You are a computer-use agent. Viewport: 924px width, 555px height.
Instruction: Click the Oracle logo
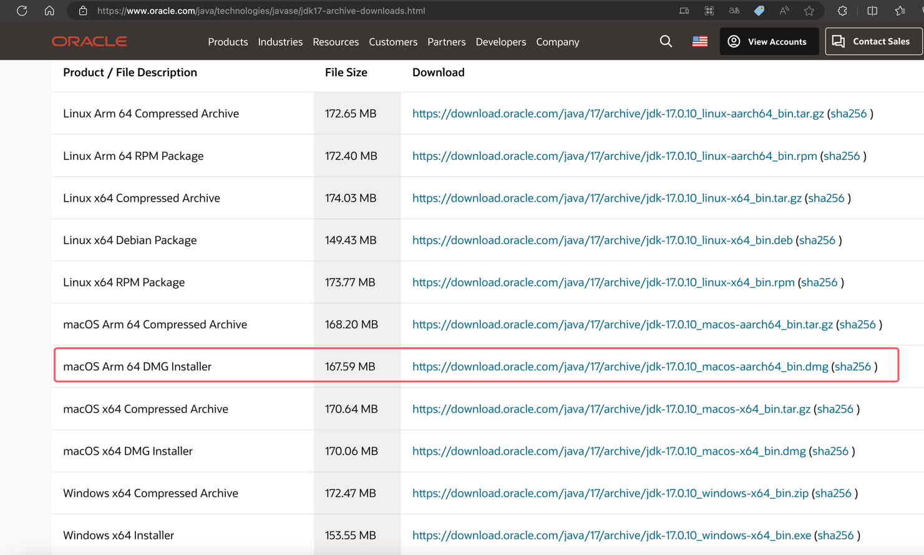[x=89, y=41]
